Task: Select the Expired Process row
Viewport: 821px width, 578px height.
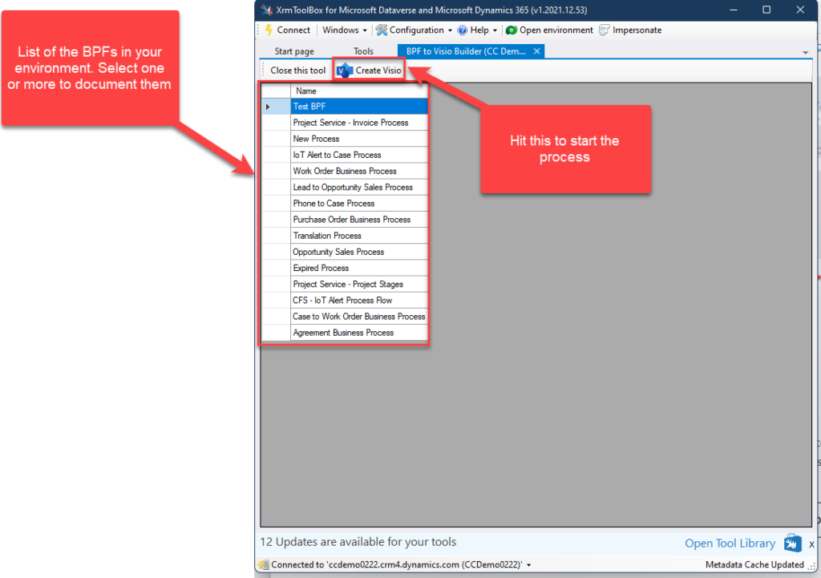Action: (359, 268)
